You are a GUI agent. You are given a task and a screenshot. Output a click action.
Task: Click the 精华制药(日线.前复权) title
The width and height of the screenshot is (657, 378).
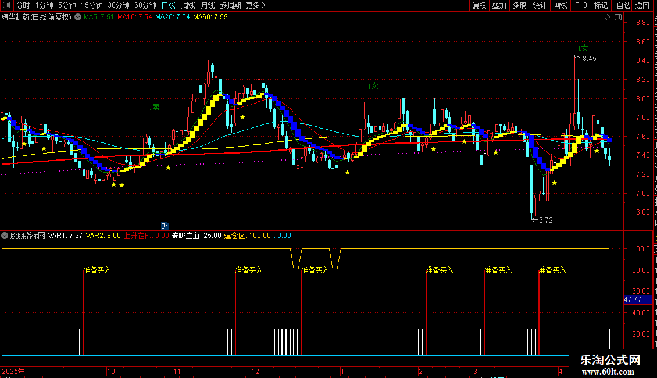pyautogui.click(x=37, y=17)
